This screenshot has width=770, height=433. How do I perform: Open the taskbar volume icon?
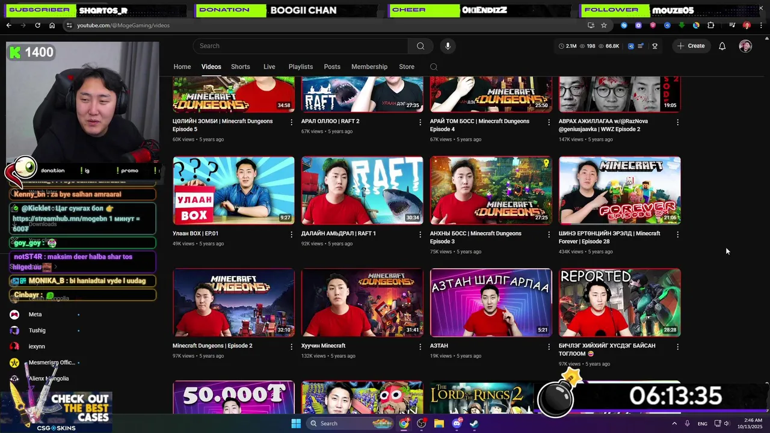tap(727, 423)
